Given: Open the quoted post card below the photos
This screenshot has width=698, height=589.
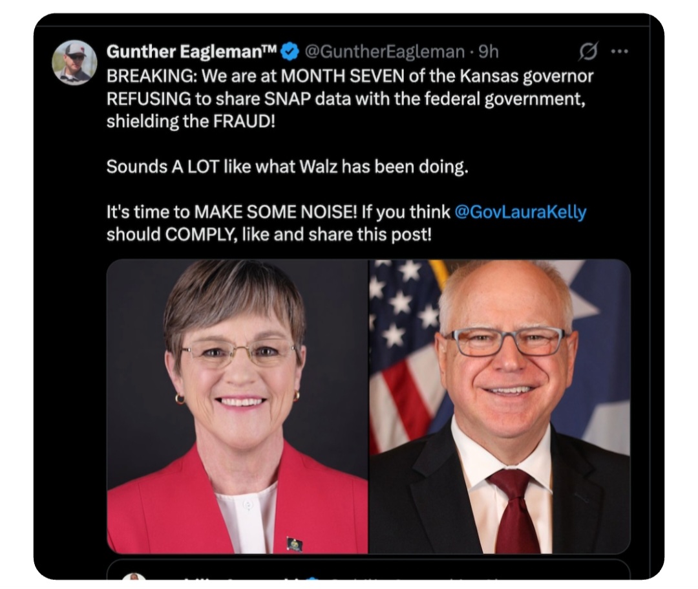Looking at the screenshot, I should coord(368,570).
